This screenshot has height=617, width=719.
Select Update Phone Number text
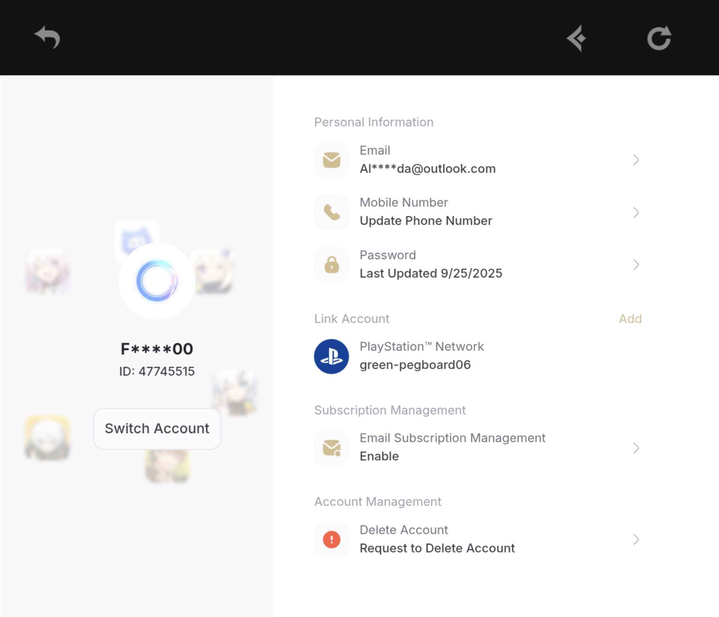pos(426,221)
